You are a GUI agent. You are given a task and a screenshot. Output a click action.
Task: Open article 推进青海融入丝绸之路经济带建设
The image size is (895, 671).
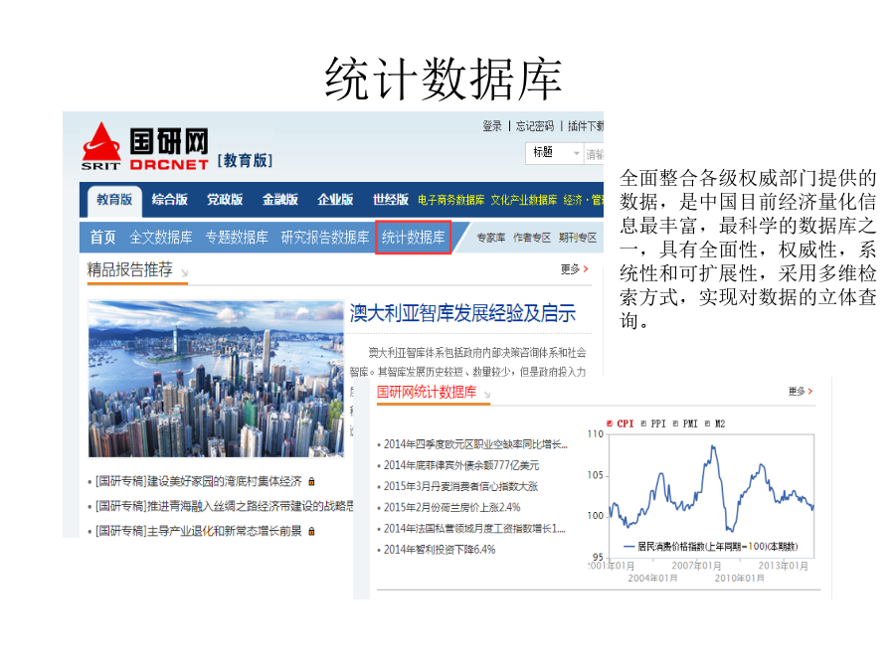225,506
